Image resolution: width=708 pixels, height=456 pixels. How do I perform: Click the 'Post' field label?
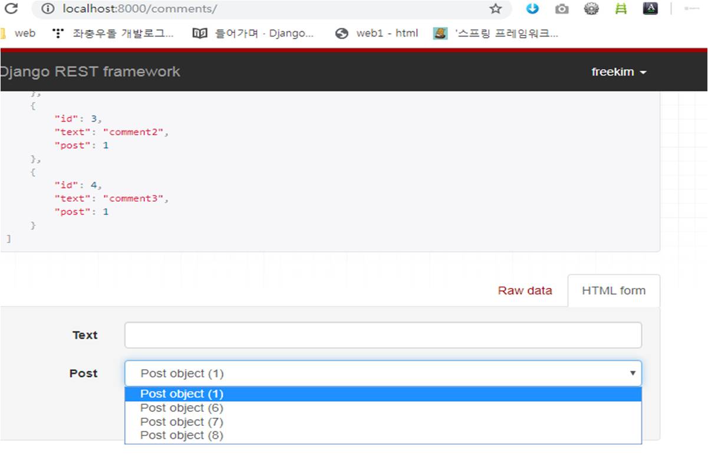[x=84, y=373]
